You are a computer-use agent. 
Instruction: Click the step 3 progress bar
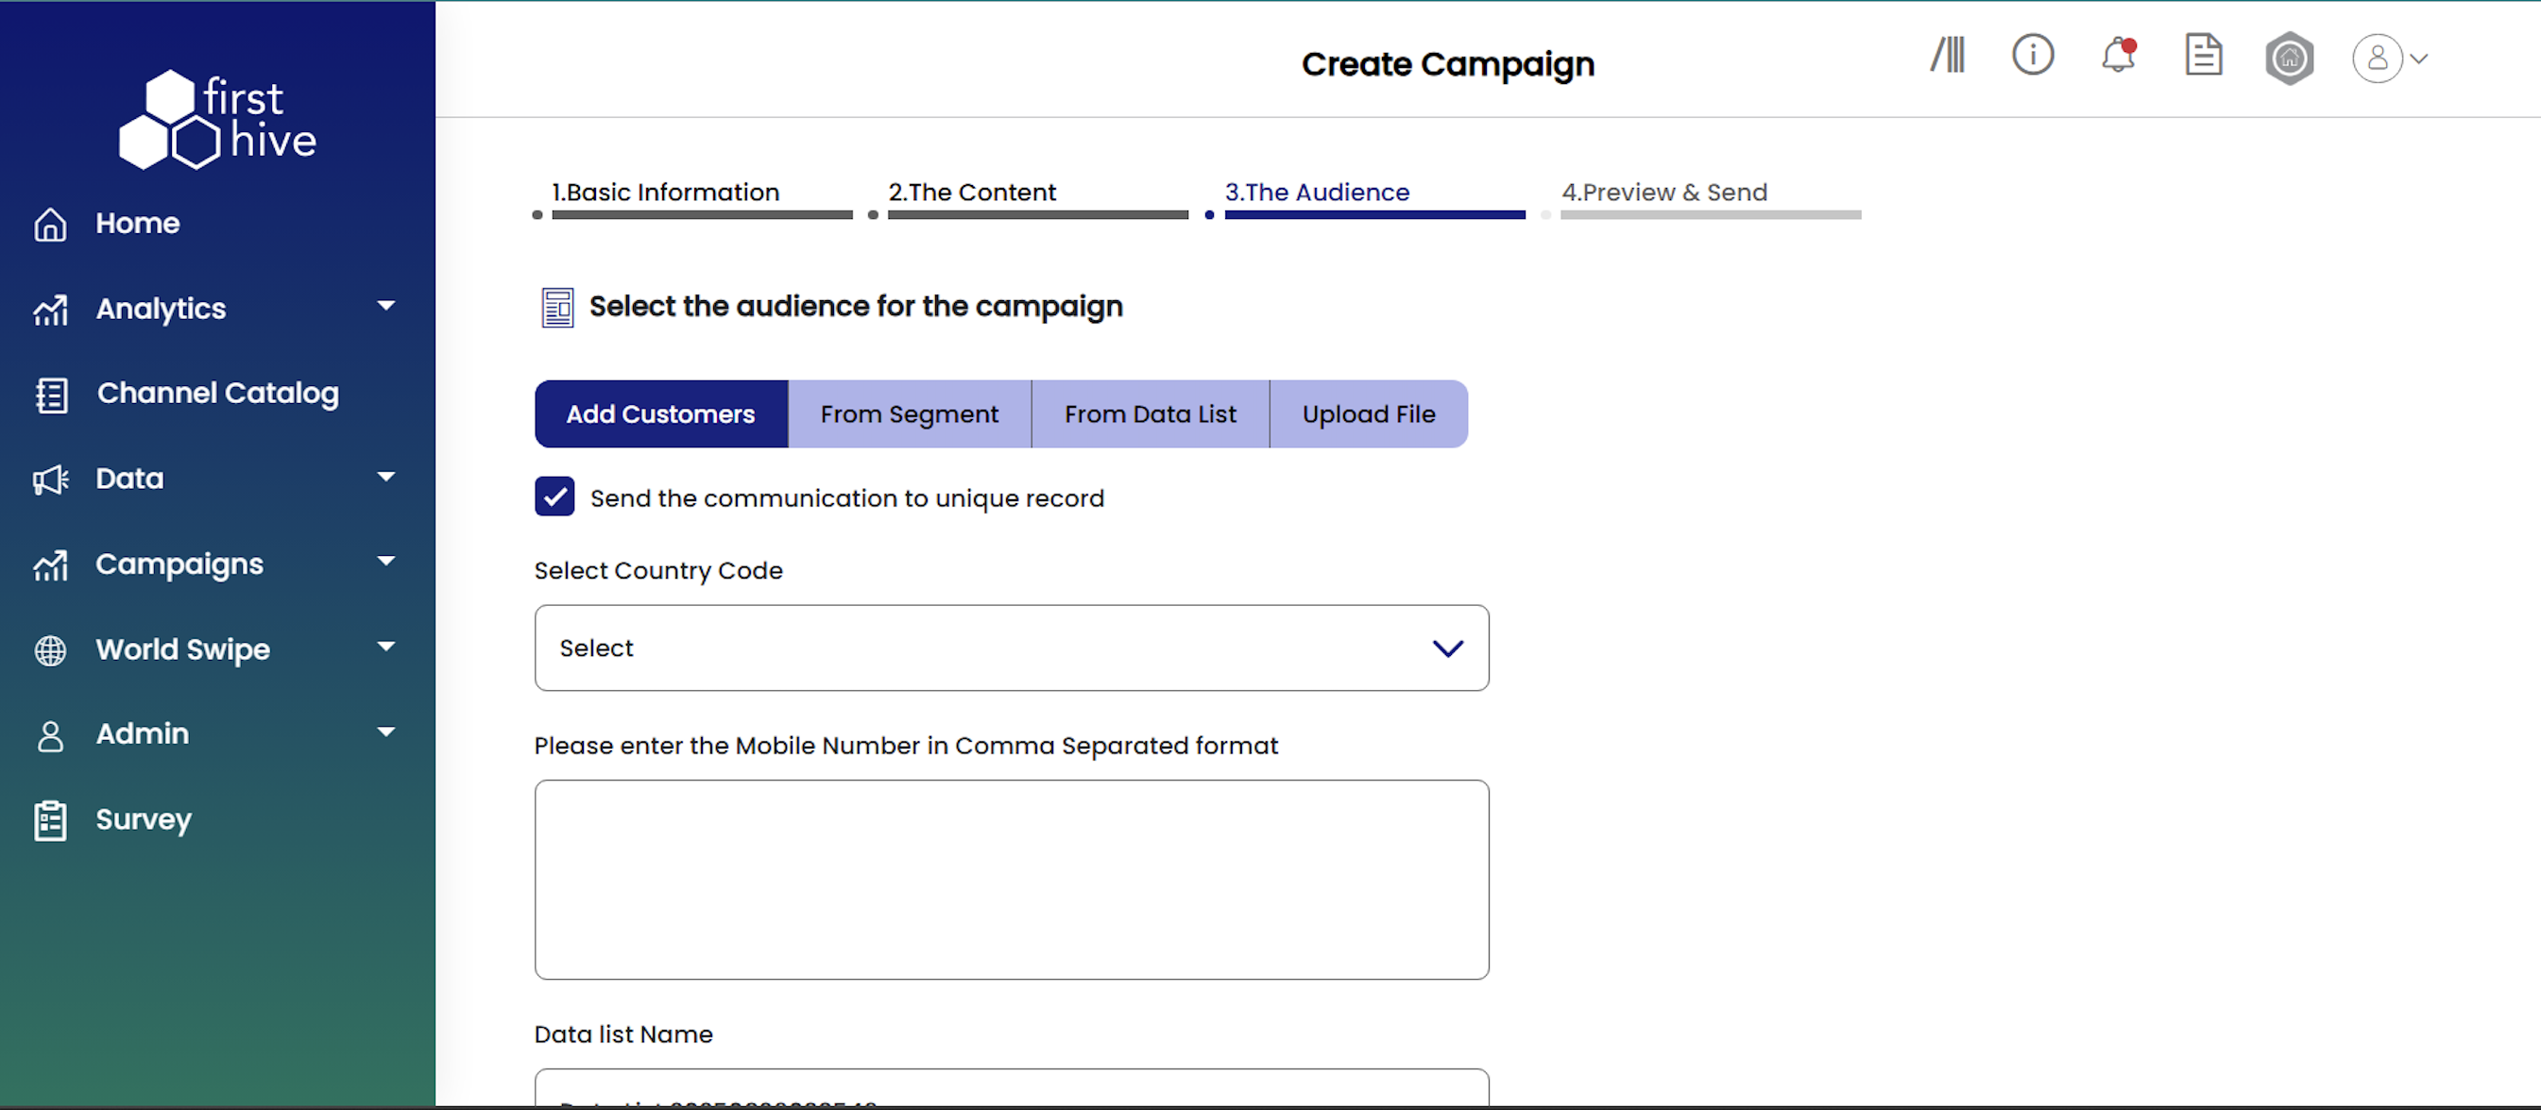click(x=1374, y=215)
